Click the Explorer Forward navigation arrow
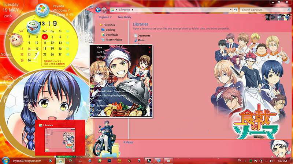 pyautogui.click(x=104, y=10)
